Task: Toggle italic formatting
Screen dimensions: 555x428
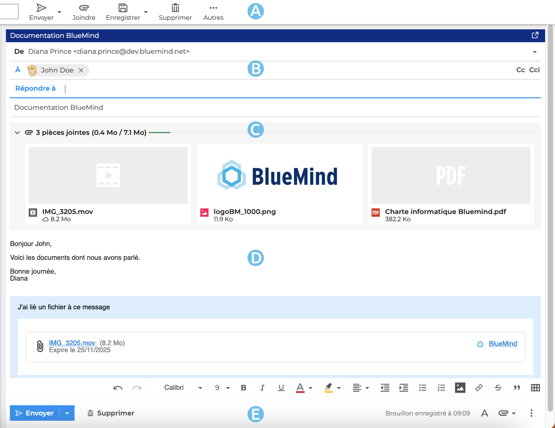Action: pos(262,388)
